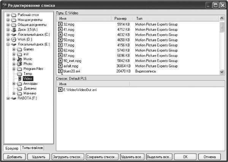Collapse the Локальный диск (E:) node

[8, 44]
